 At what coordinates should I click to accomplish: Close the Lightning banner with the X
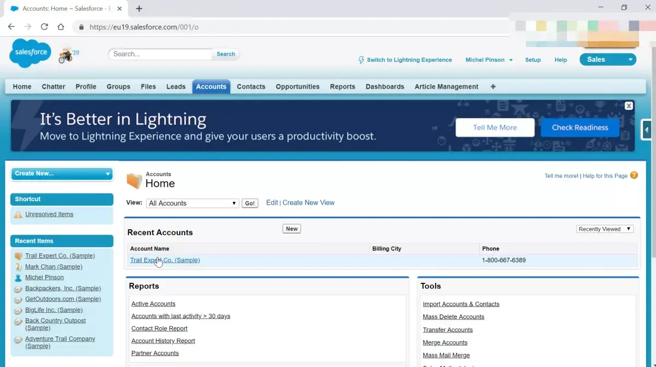(629, 106)
